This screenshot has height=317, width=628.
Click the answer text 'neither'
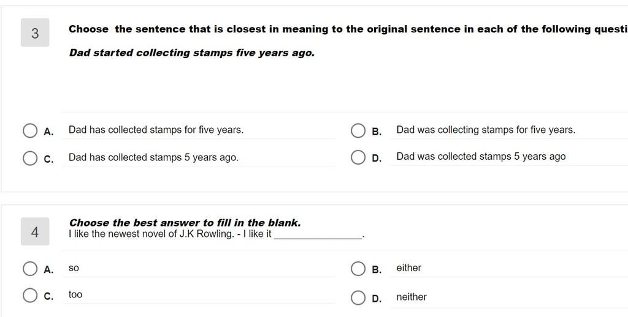[412, 297]
